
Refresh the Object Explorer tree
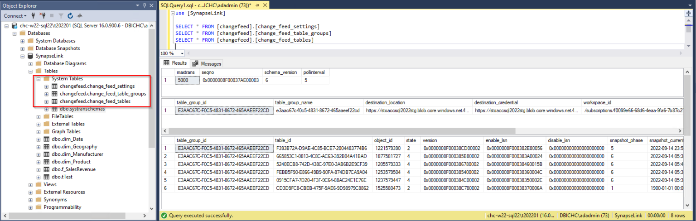click(71, 16)
